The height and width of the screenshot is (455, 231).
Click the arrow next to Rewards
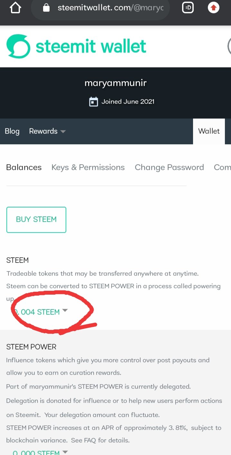[63, 131]
